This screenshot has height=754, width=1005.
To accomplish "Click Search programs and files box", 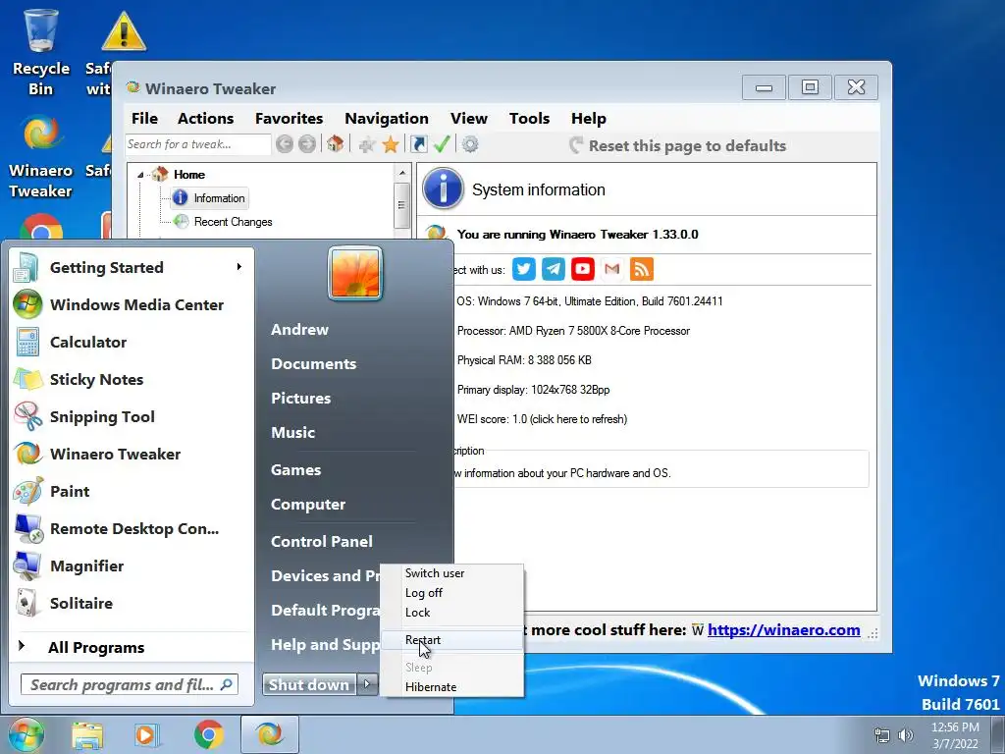I will pos(130,684).
